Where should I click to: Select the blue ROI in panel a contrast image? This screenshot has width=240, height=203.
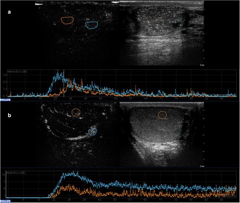[x=92, y=25]
